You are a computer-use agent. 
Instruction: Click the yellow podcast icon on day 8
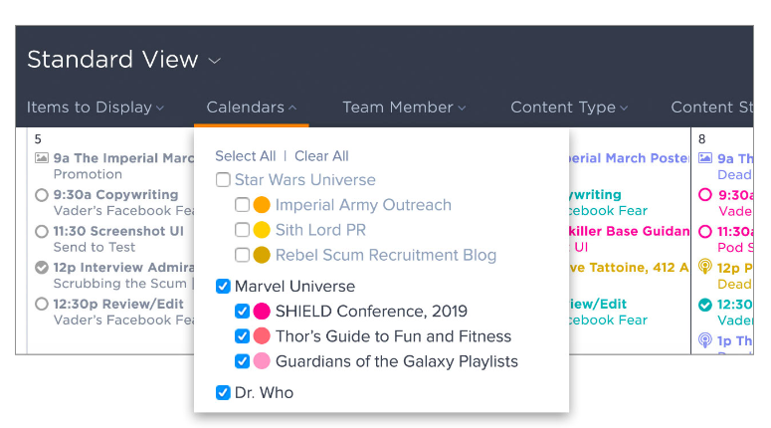pos(705,268)
